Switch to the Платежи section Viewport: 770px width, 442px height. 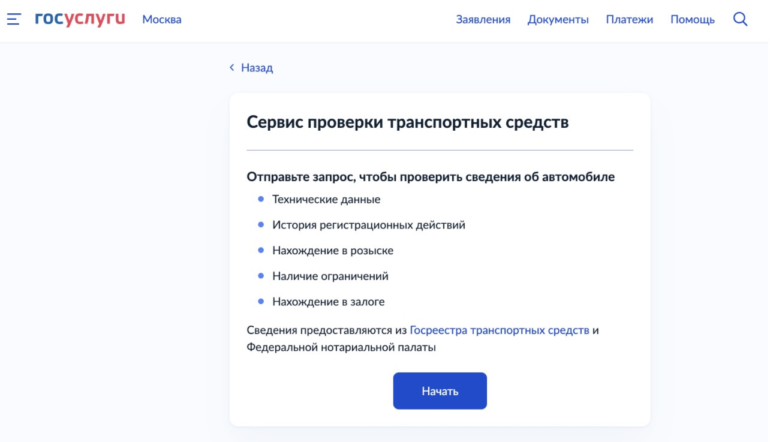tap(629, 19)
